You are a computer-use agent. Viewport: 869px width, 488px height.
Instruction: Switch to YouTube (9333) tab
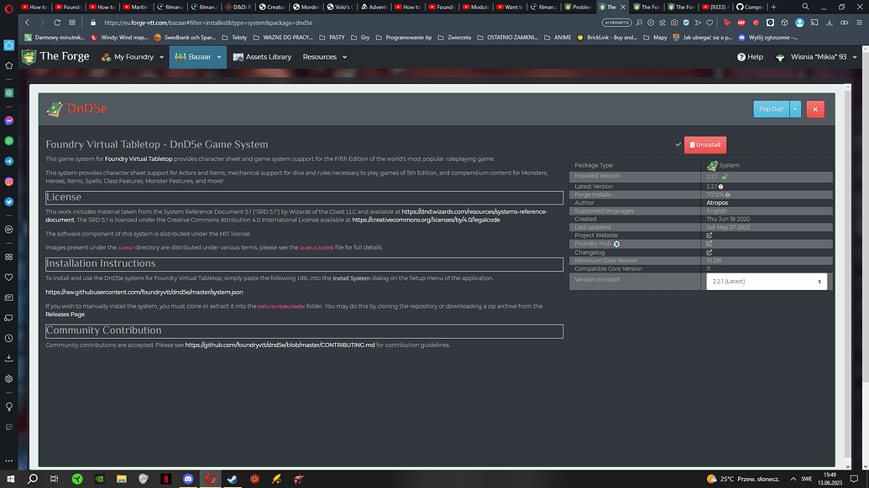(714, 7)
